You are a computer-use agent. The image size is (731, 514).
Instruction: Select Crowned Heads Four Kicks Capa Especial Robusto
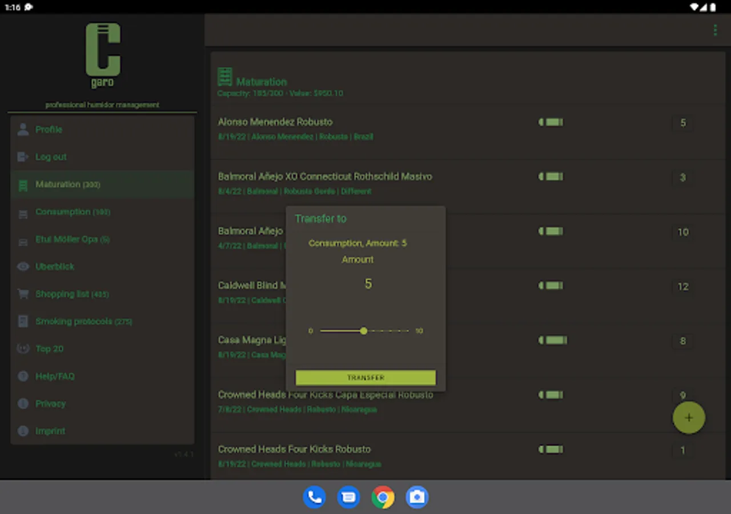click(x=326, y=395)
